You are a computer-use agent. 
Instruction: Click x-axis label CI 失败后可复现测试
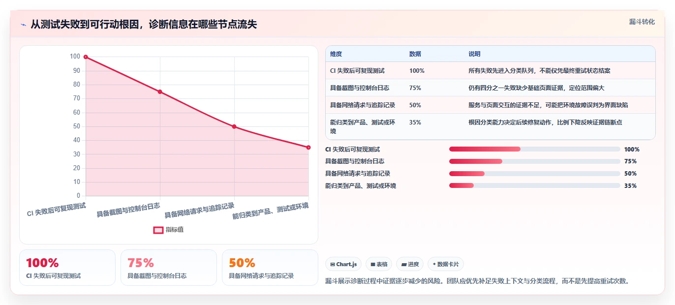(57, 210)
